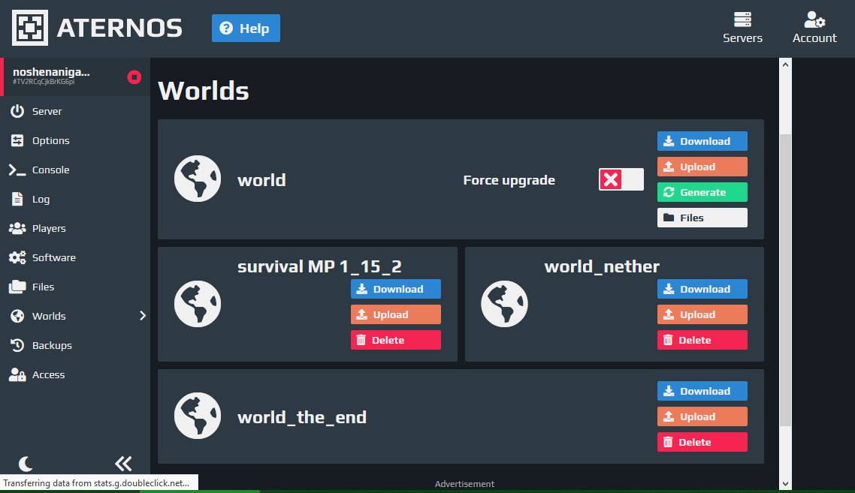Click the Backups history icon
The width and height of the screenshot is (855, 493).
[x=17, y=345]
